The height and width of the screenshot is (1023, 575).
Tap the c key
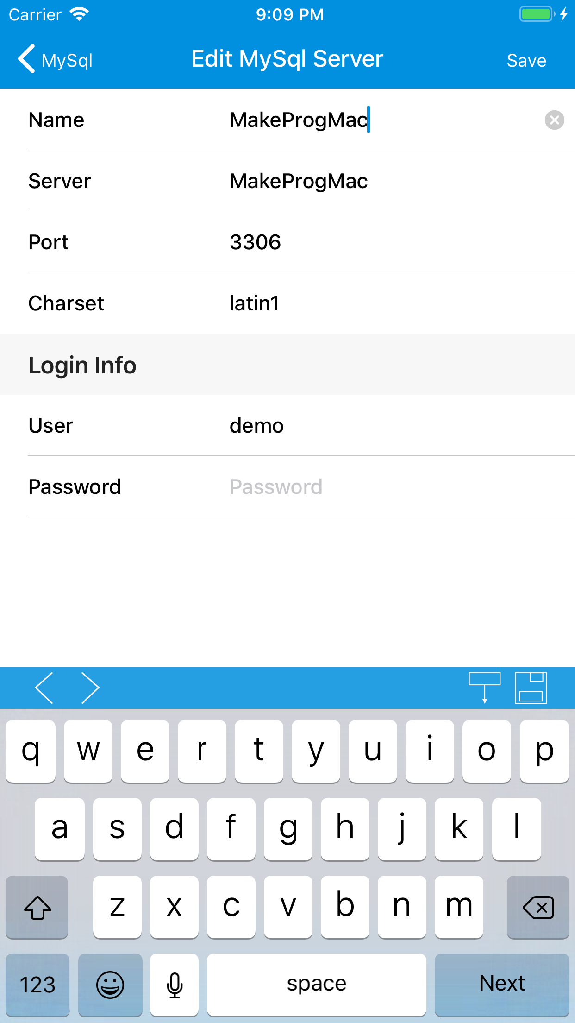click(x=231, y=907)
